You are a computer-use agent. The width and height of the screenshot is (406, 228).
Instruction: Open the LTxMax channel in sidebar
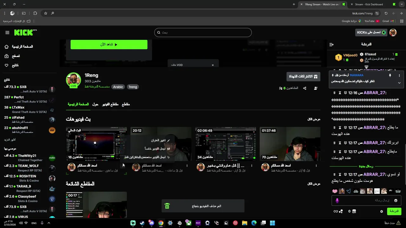[30, 110]
